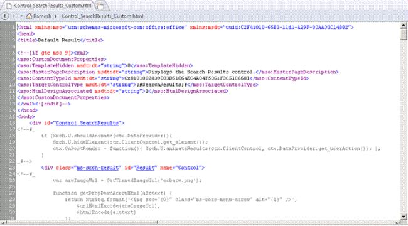Click the Ramesh home icon
The image size is (408, 226).
pyautogui.click(x=29, y=16)
